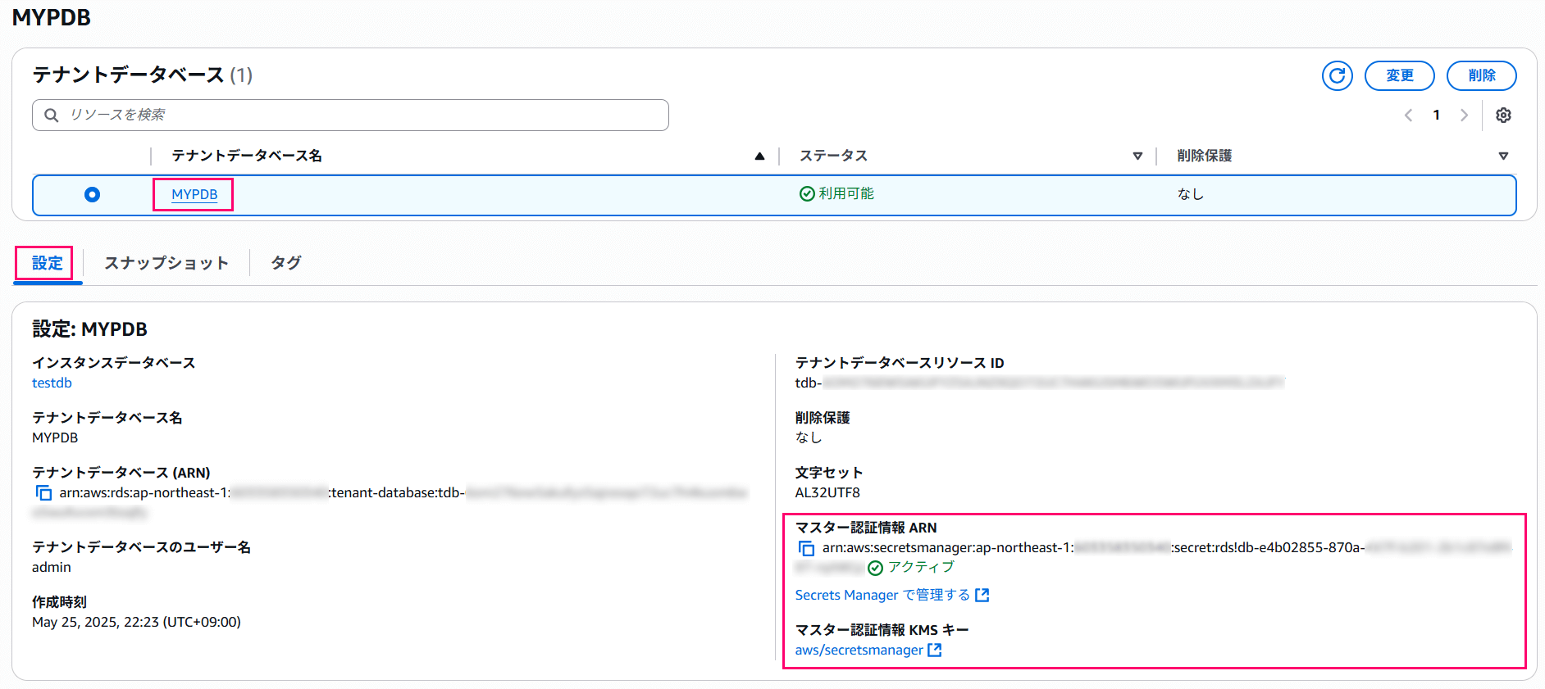Click the なし cell in MYPDB row
1545x689 pixels.
[x=1190, y=194]
